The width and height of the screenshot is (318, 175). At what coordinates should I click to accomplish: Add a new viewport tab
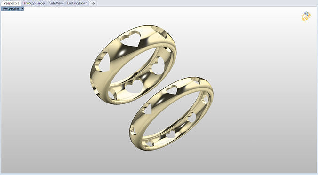[x=94, y=3]
